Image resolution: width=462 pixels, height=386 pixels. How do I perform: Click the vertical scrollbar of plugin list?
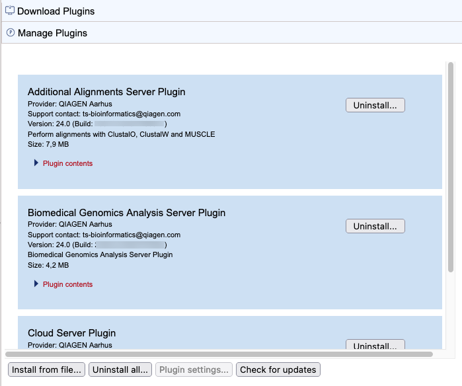point(451,165)
